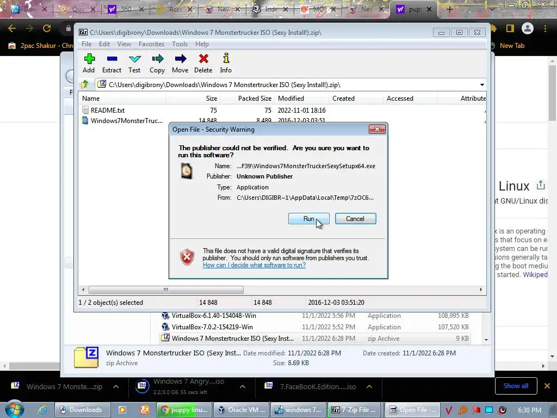Open the 2pac Shakur bookmark
Image resolution: width=557 pixels, height=418 pixels.
click(x=41, y=46)
